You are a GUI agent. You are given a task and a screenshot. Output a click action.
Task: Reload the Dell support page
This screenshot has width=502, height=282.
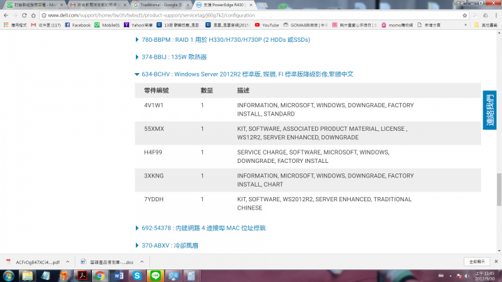coord(24,15)
